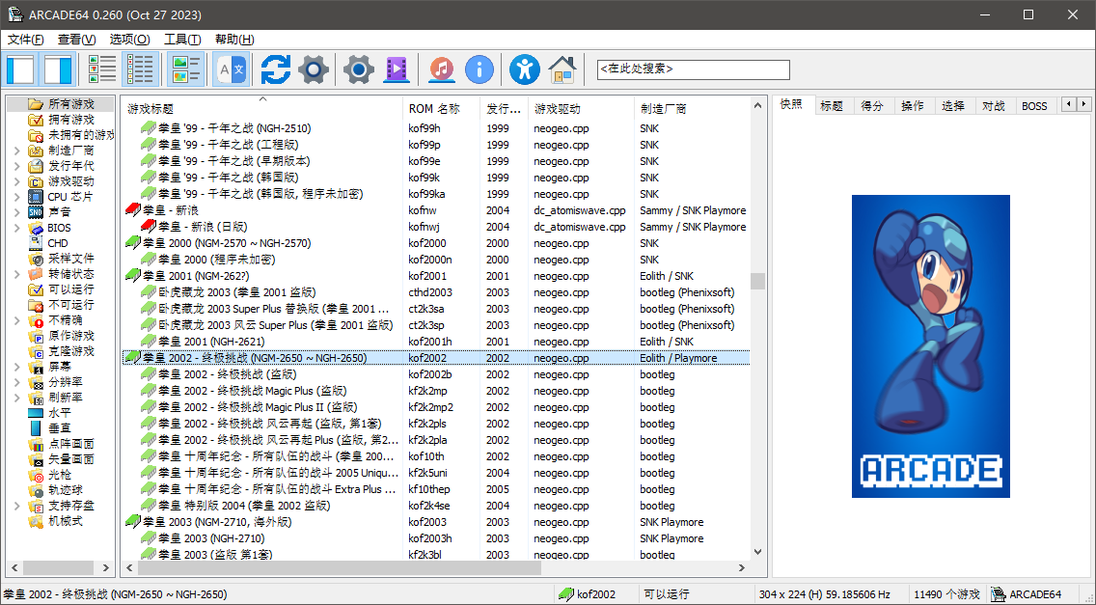Select the kof2000n ROM row
This screenshot has width=1096, height=605.
click(436, 260)
